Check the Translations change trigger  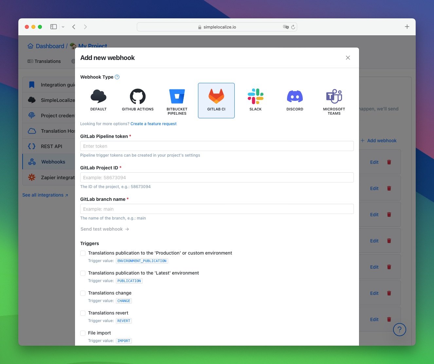click(x=83, y=293)
